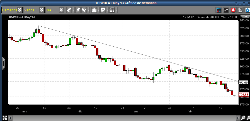Click the 704,88 current price label

point(243,94)
